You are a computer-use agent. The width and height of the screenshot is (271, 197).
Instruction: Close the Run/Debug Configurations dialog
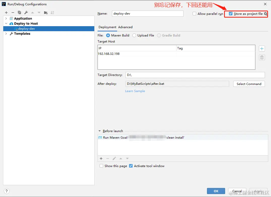coord(265,4)
